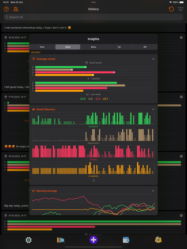The height and width of the screenshot is (249, 187).
Task: Select the 6mo range tab
Action: coord(93,47)
